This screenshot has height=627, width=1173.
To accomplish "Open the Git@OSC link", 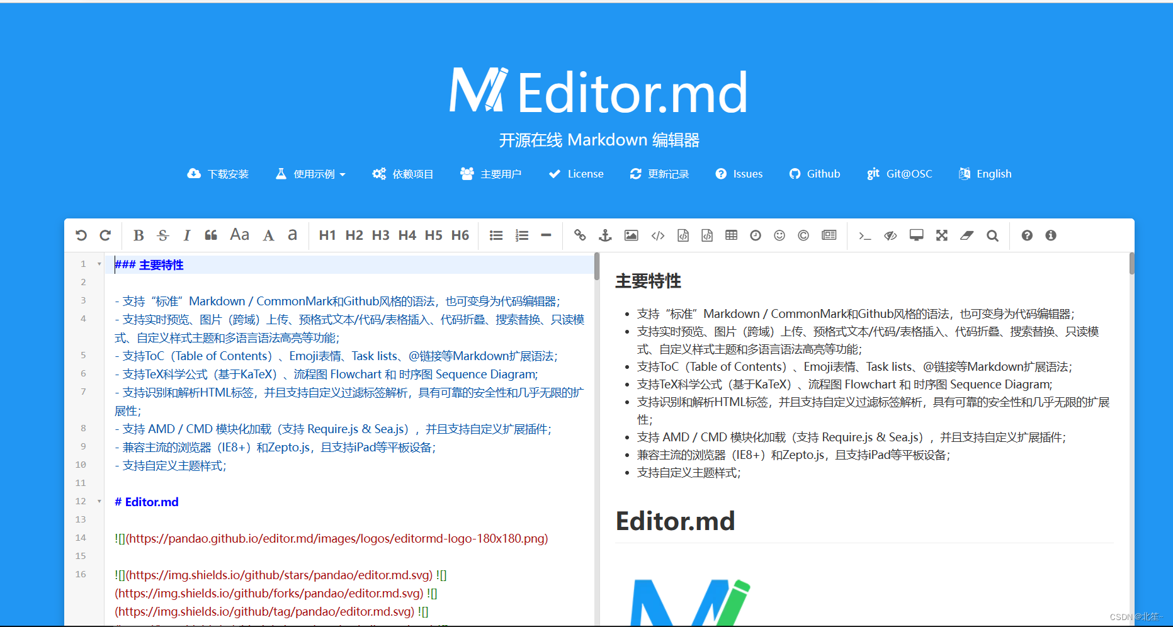I will pos(899,174).
